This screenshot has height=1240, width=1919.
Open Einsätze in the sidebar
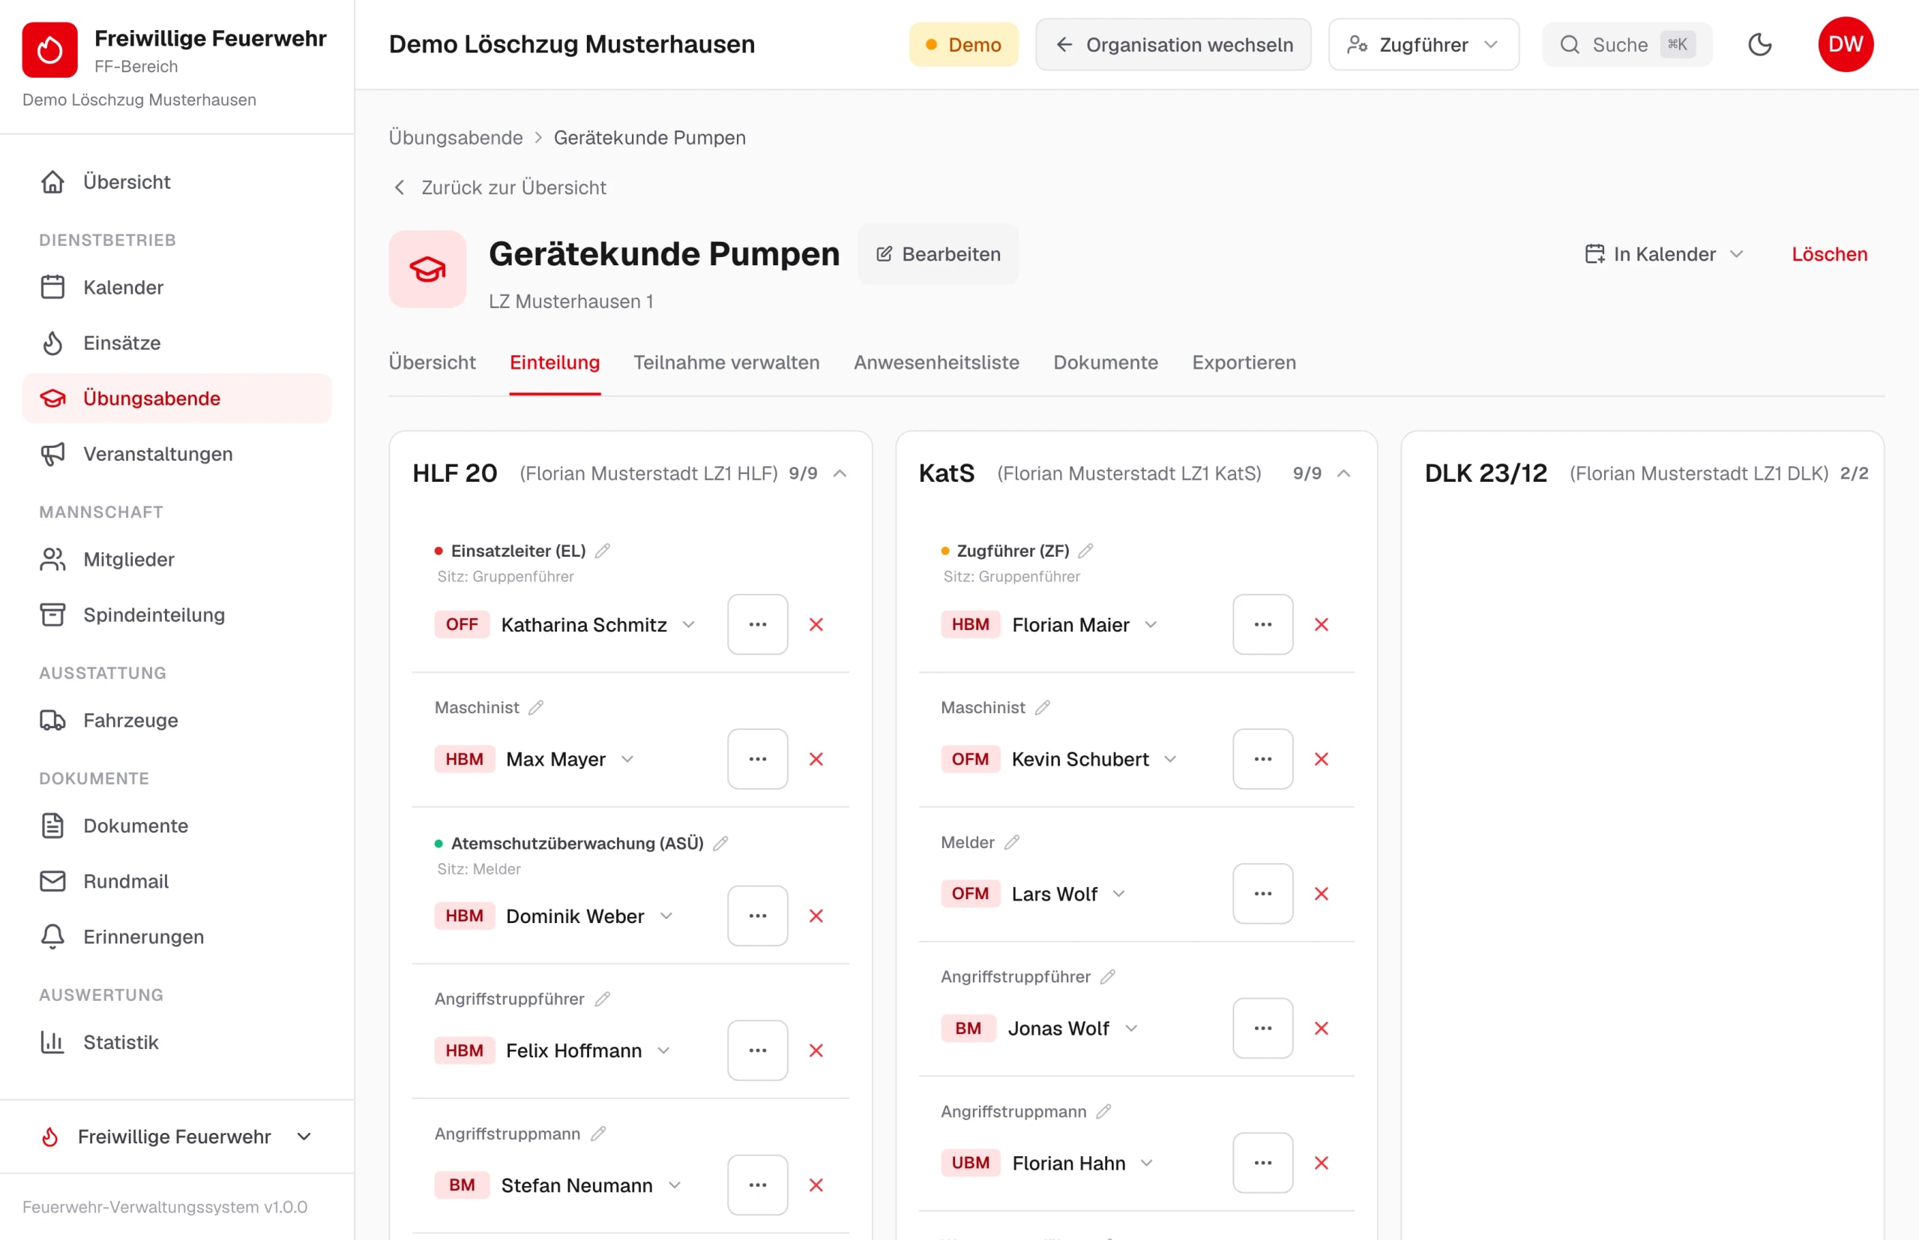tap(176, 343)
